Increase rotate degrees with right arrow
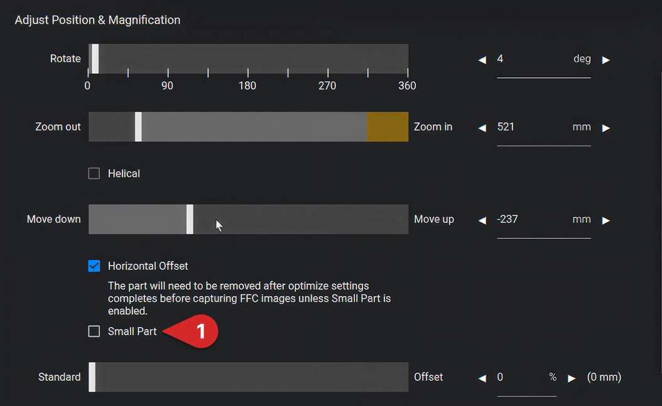 tap(606, 60)
